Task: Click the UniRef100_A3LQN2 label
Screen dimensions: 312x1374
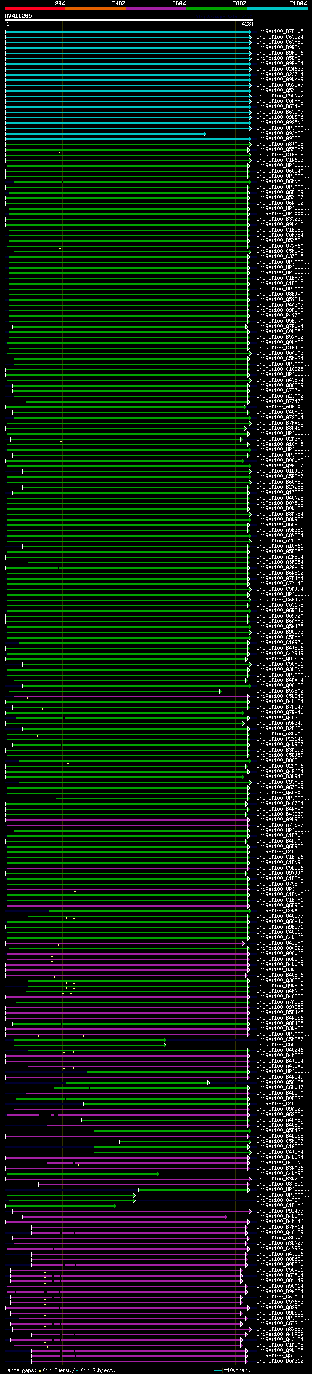Action: click(x=280, y=670)
